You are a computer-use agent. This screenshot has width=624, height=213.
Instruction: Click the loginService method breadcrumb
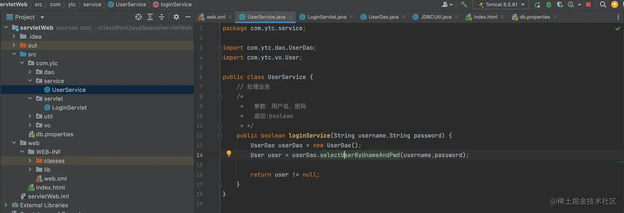[x=172, y=5]
